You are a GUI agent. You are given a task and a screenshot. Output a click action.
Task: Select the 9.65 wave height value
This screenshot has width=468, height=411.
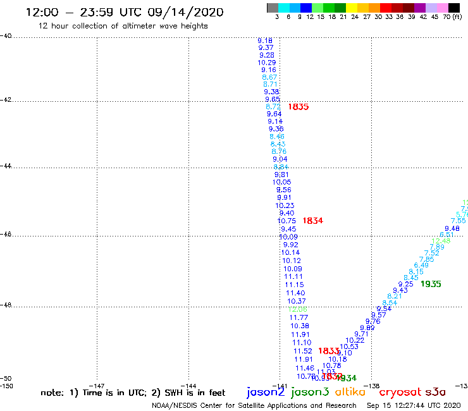272,99
